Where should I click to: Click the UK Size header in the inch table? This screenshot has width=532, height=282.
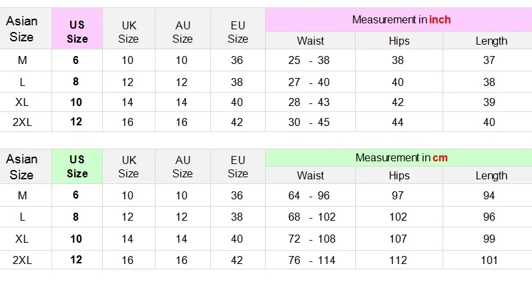click(129, 32)
